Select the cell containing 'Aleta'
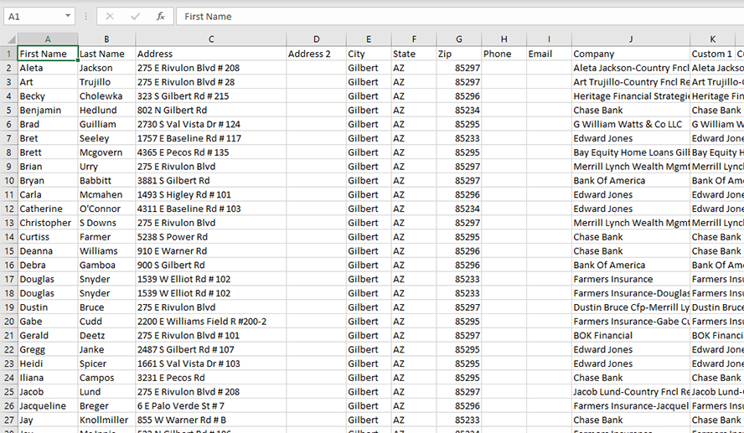This screenshot has width=744, height=433. coord(48,68)
